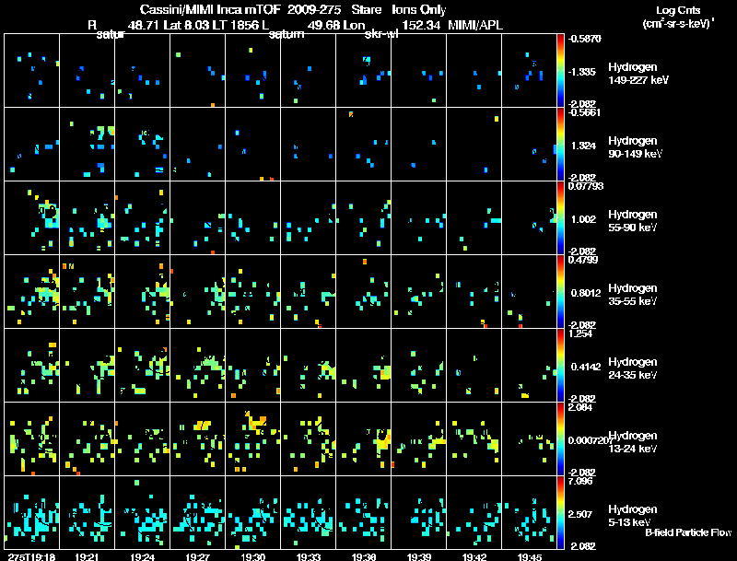The height and width of the screenshot is (561, 737).
Task: Click the Hydrogen 5-13 keV color bar
Action: 560,512
